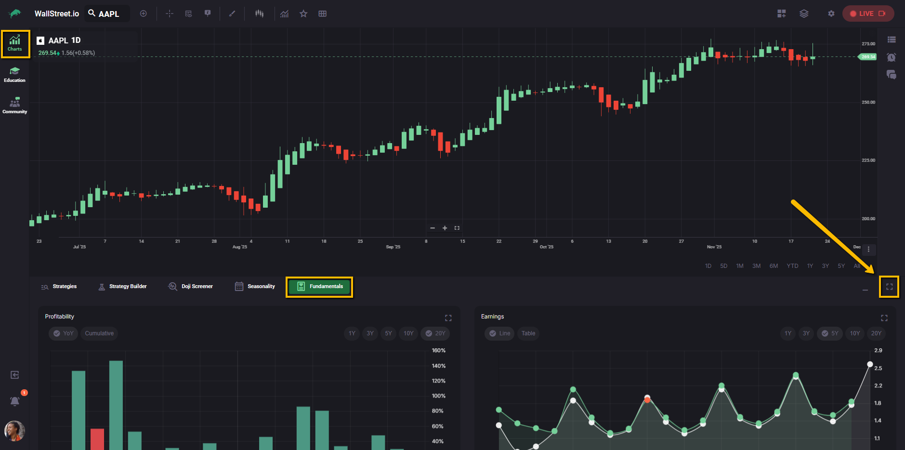The width and height of the screenshot is (905, 450).
Task: Switch to the Seasonality tab
Action: tap(255, 287)
